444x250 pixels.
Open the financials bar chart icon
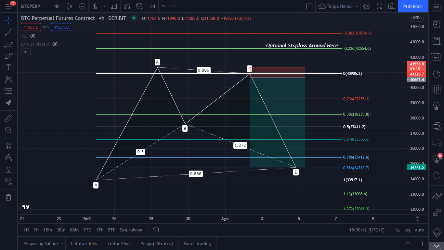point(114,6)
